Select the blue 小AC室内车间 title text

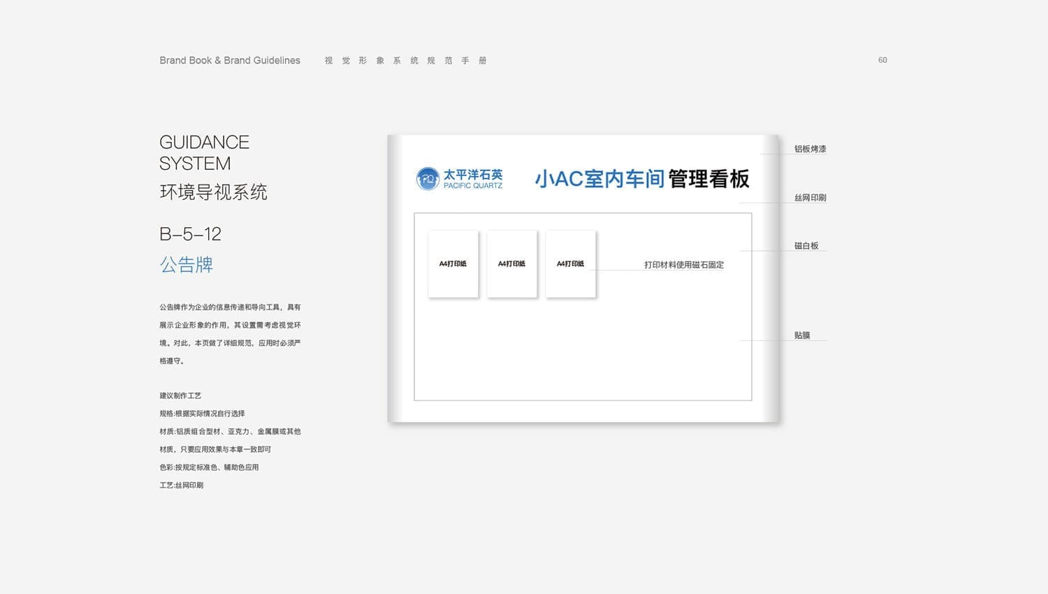pos(599,179)
